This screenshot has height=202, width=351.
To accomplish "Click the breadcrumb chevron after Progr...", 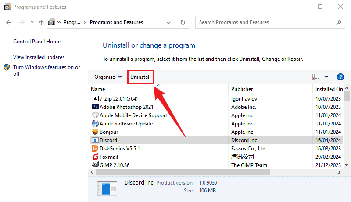I will (x=85, y=22).
